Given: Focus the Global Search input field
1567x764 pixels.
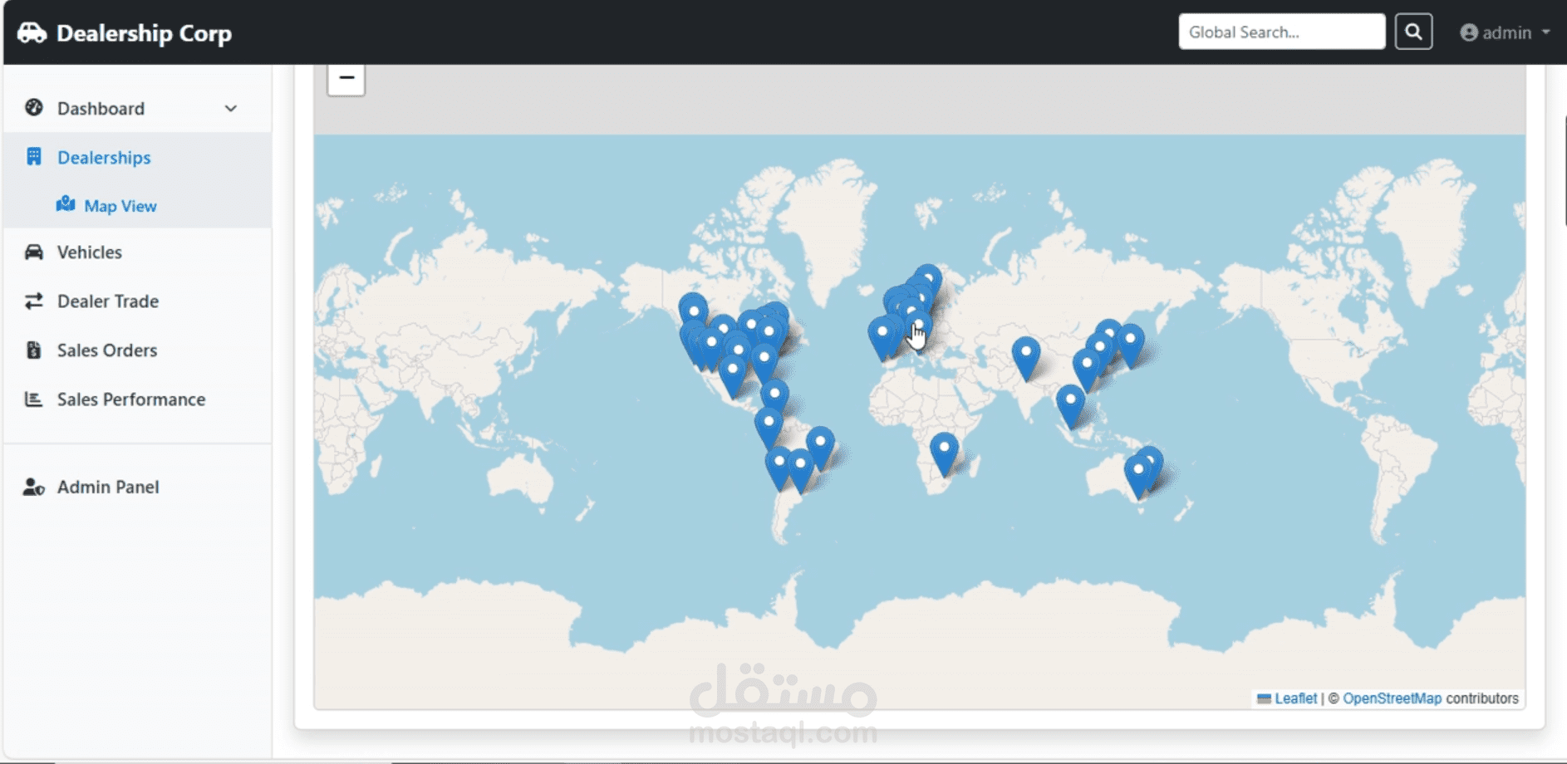Looking at the screenshot, I should (1281, 32).
